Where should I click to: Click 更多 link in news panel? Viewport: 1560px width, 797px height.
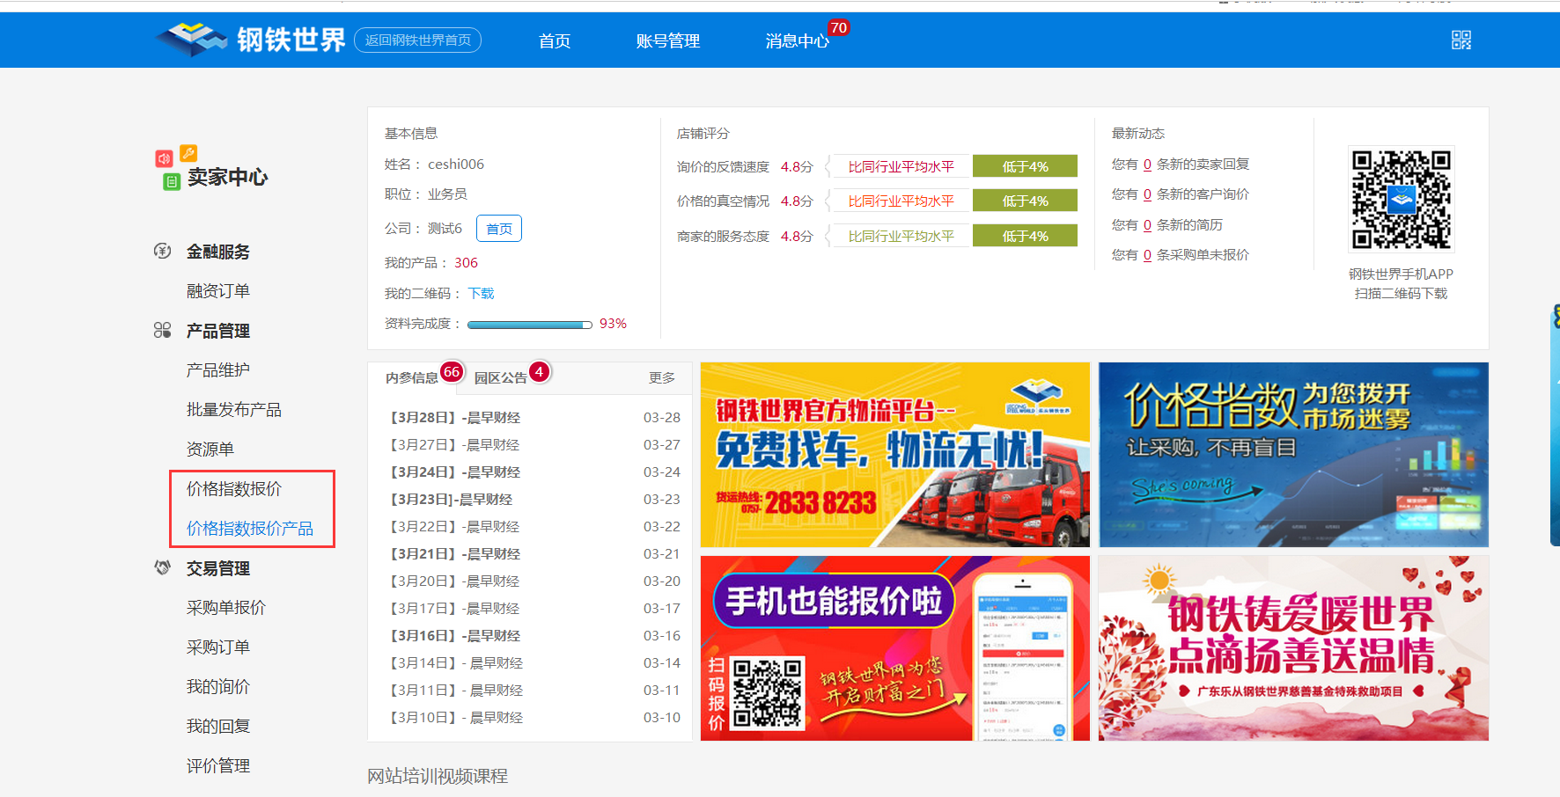[662, 377]
